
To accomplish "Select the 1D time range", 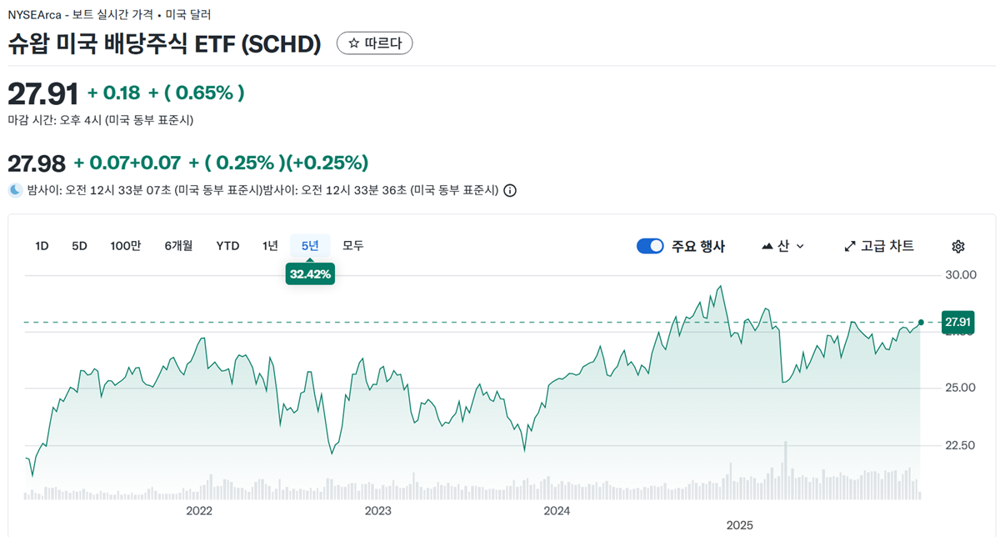I will (42, 246).
